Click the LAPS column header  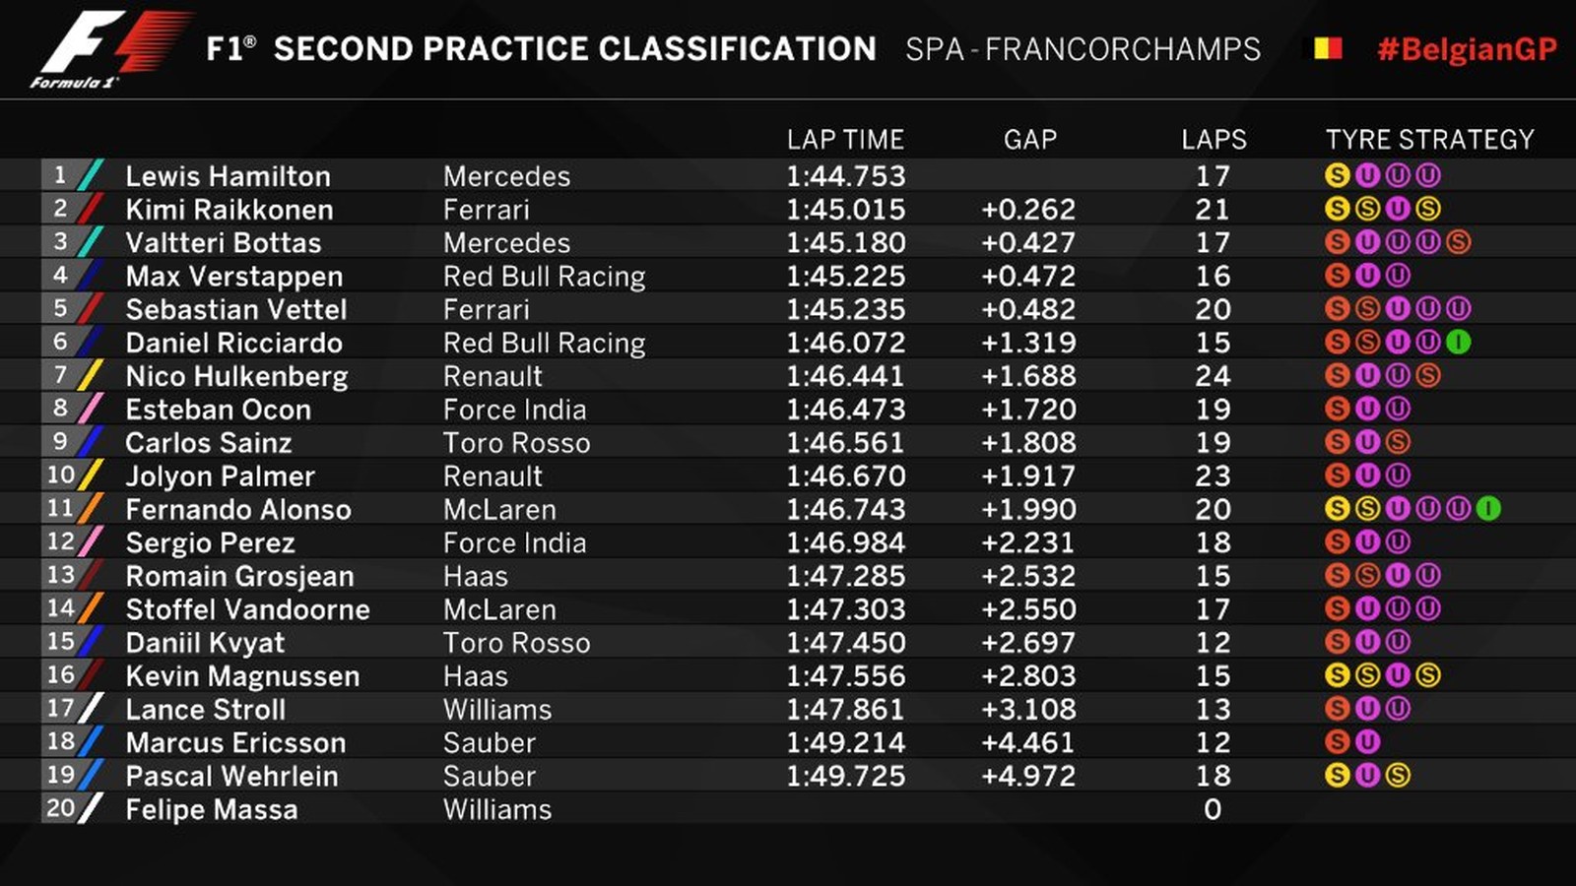tap(1214, 140)
